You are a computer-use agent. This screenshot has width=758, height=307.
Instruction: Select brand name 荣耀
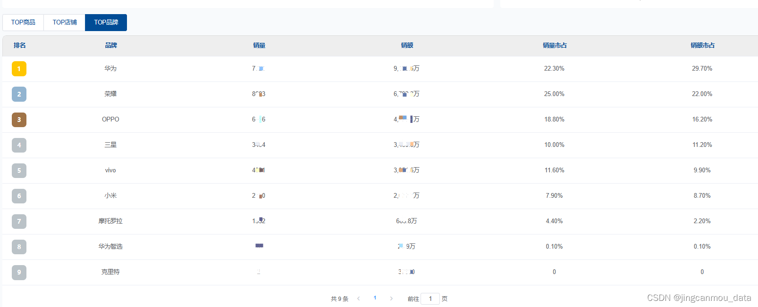pyautogui.click(x=110, y=94)
